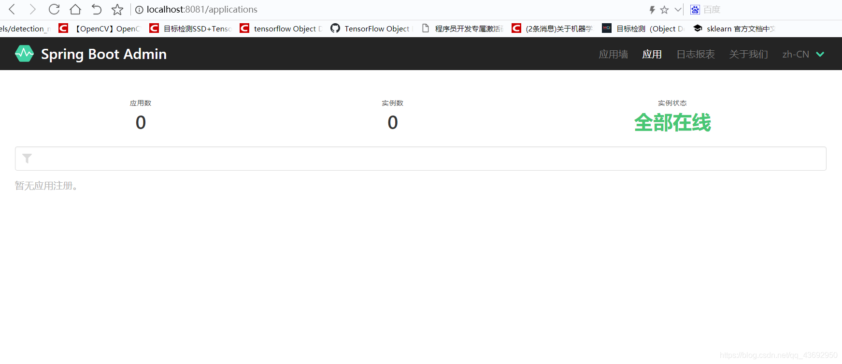The height and width of the screenshot is (364, 842).
Task: Go back with the browser back arrow
Action: 12,9
